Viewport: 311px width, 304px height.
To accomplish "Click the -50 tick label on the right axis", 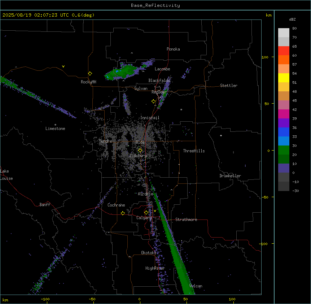I will click(x=265, y=197).
